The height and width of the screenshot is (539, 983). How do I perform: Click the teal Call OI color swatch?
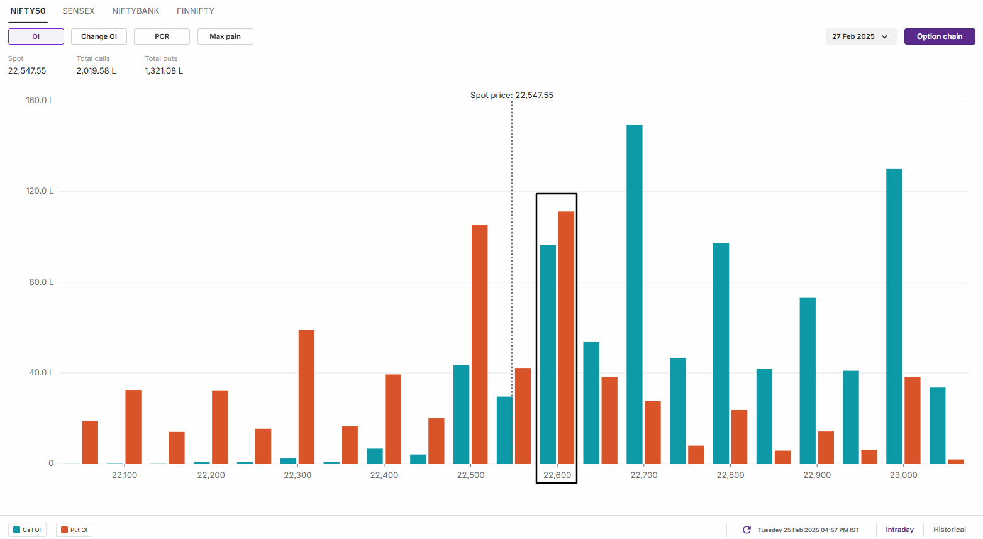pos(16,530)
